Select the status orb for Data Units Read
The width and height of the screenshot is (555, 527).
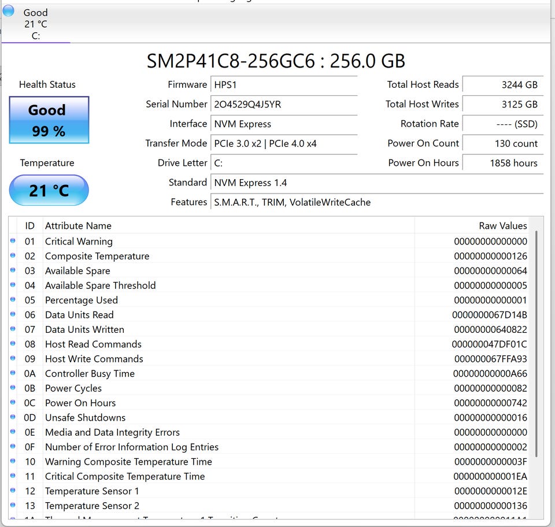tap(13, 314)
